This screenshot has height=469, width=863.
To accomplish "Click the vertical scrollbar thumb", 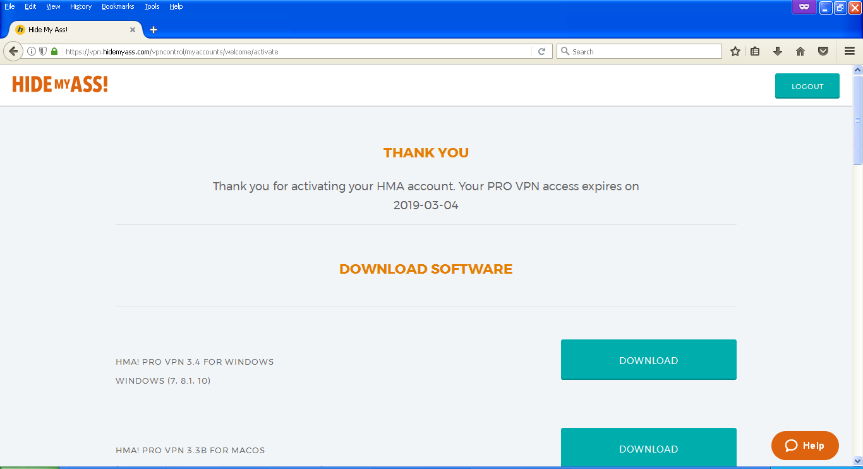I will (x=857, y=119).
